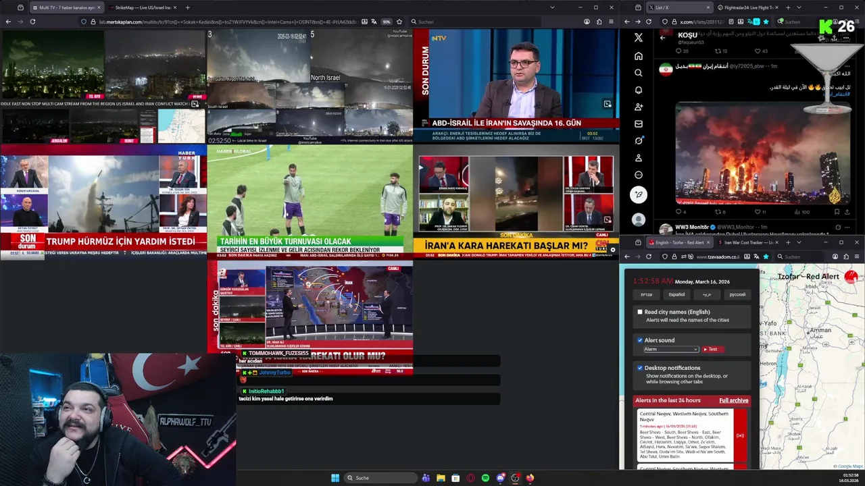Screen dimensions: 865x486
Task: Share the burning skyline tweet
Action: 847,212
